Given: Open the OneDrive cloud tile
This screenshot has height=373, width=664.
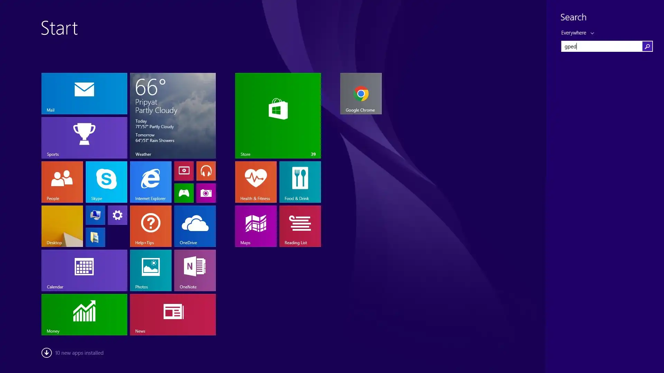Looking at the screenshot, I should point(195,226).
